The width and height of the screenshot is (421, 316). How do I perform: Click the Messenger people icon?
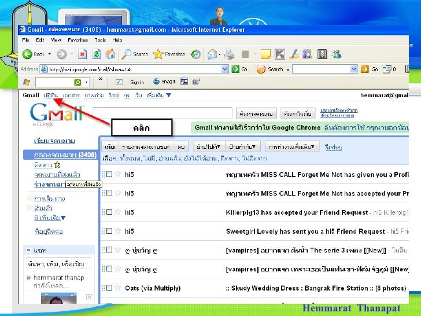click(336, 54)
